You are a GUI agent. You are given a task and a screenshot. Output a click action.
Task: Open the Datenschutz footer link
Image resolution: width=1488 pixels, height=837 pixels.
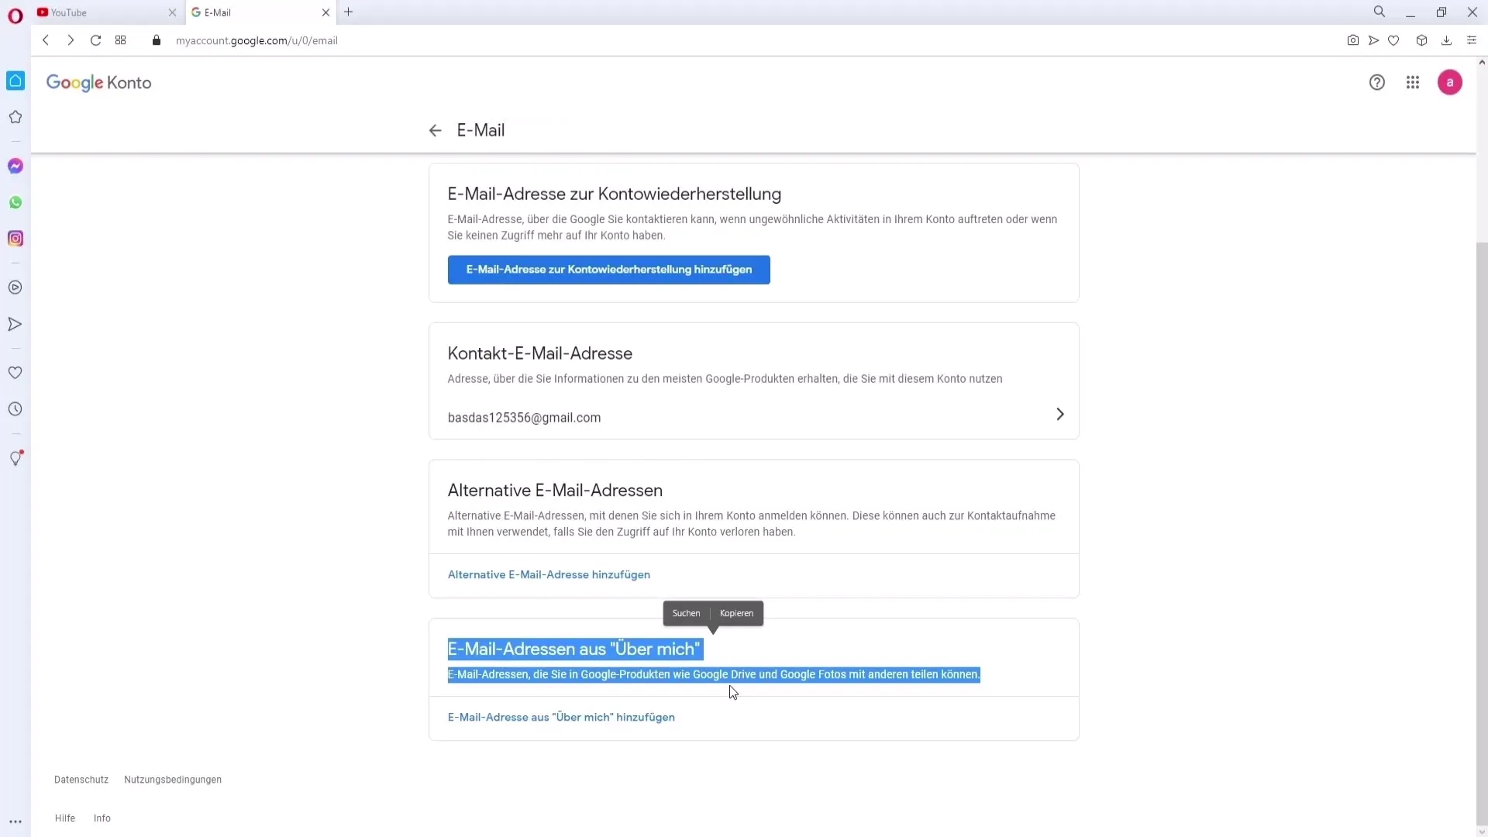(81, 779)
